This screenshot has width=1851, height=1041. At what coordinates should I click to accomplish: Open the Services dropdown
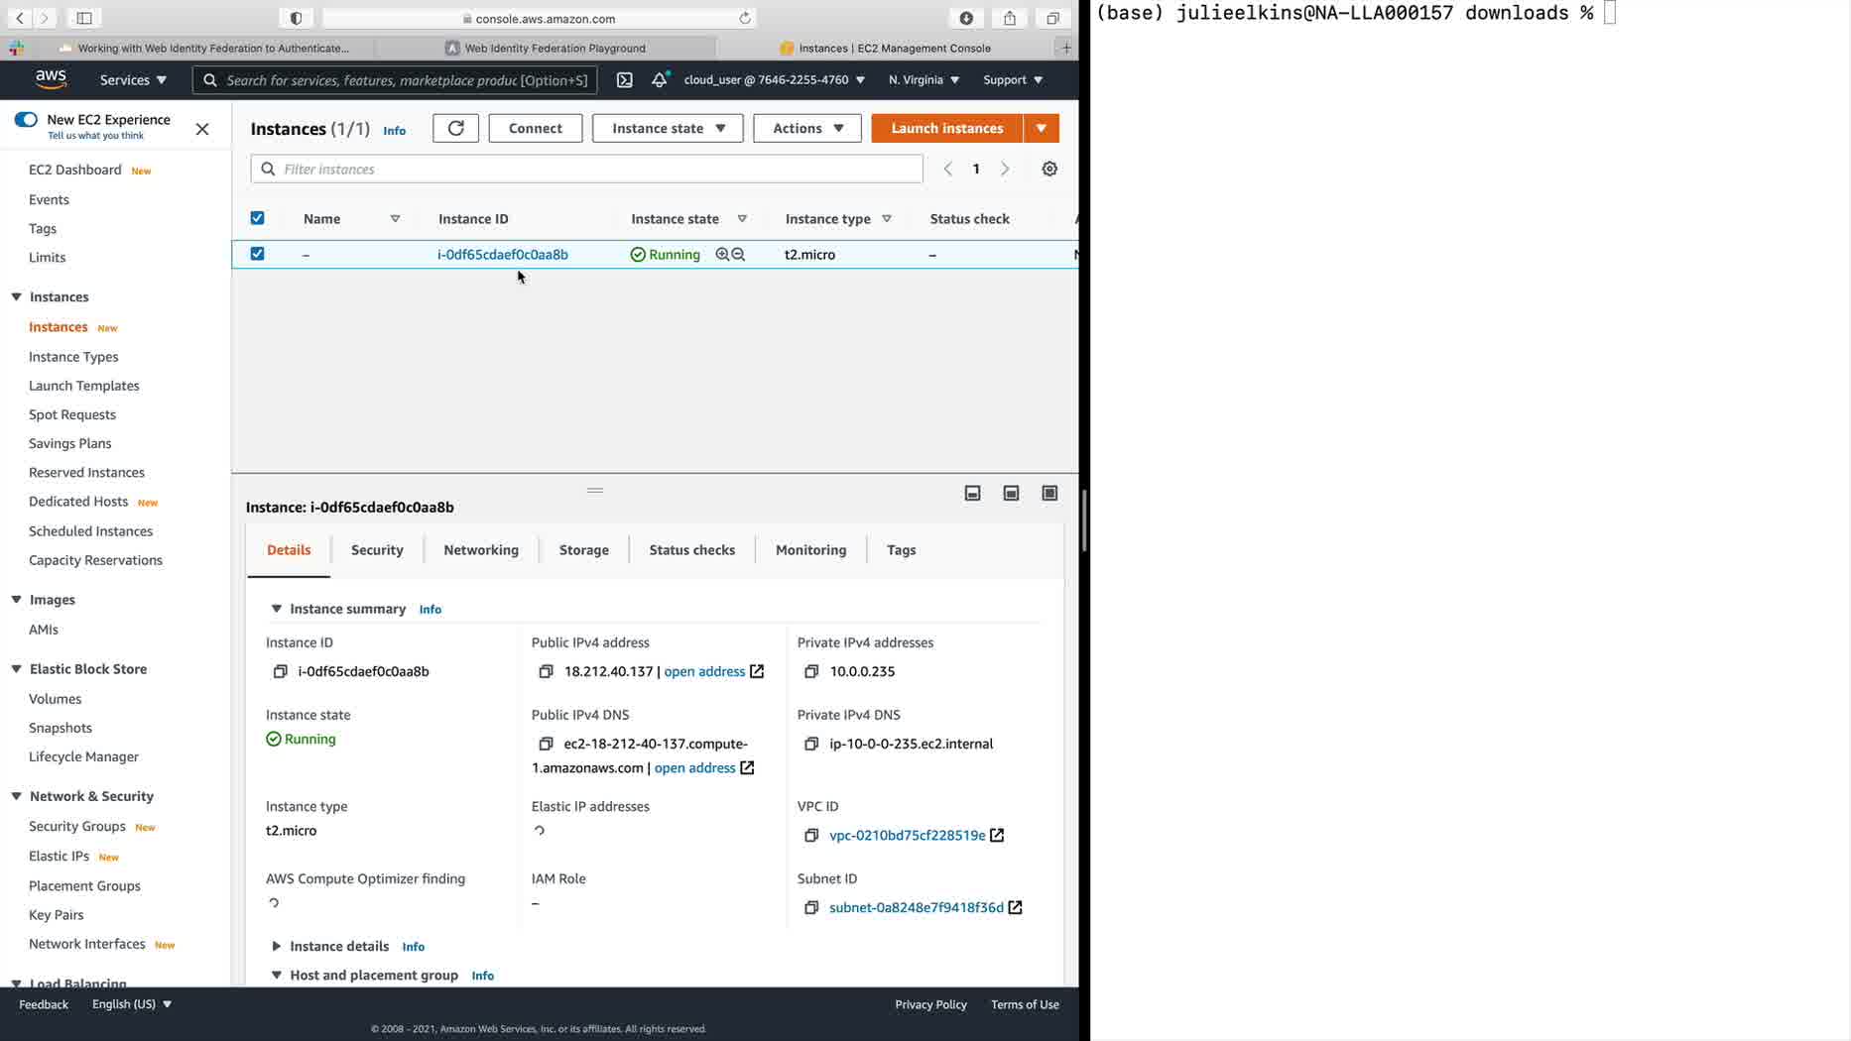133,79
